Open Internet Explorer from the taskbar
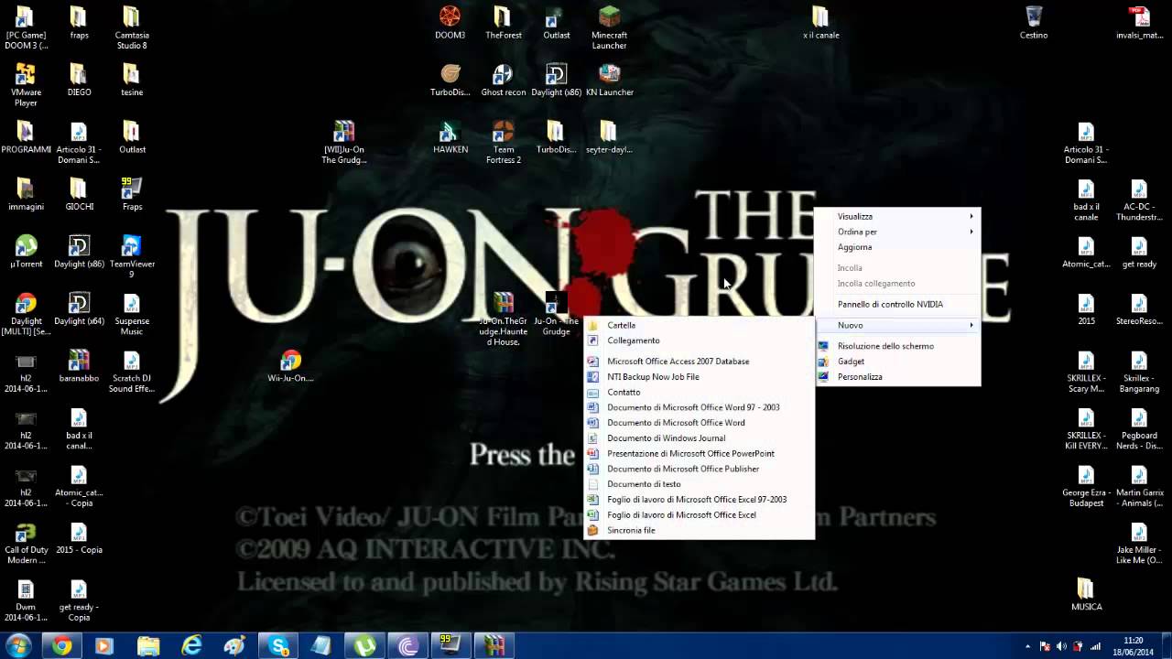This screenshot has height=659, width=1172. pos(191,645)
